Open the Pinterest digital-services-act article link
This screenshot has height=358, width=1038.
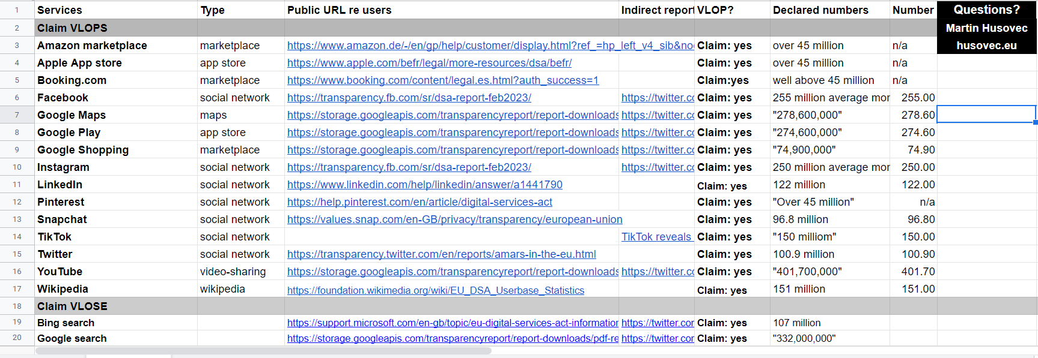pyautogui.click(x=420, y=202)
